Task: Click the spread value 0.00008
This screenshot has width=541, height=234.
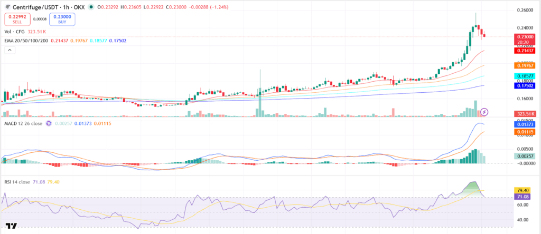Action: [x=40, y=19]
